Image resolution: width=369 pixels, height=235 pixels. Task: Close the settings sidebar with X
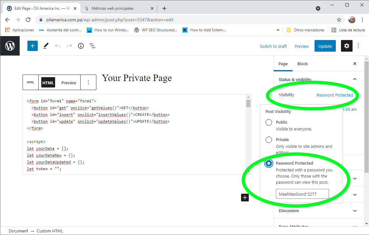(x=355, y=64)
